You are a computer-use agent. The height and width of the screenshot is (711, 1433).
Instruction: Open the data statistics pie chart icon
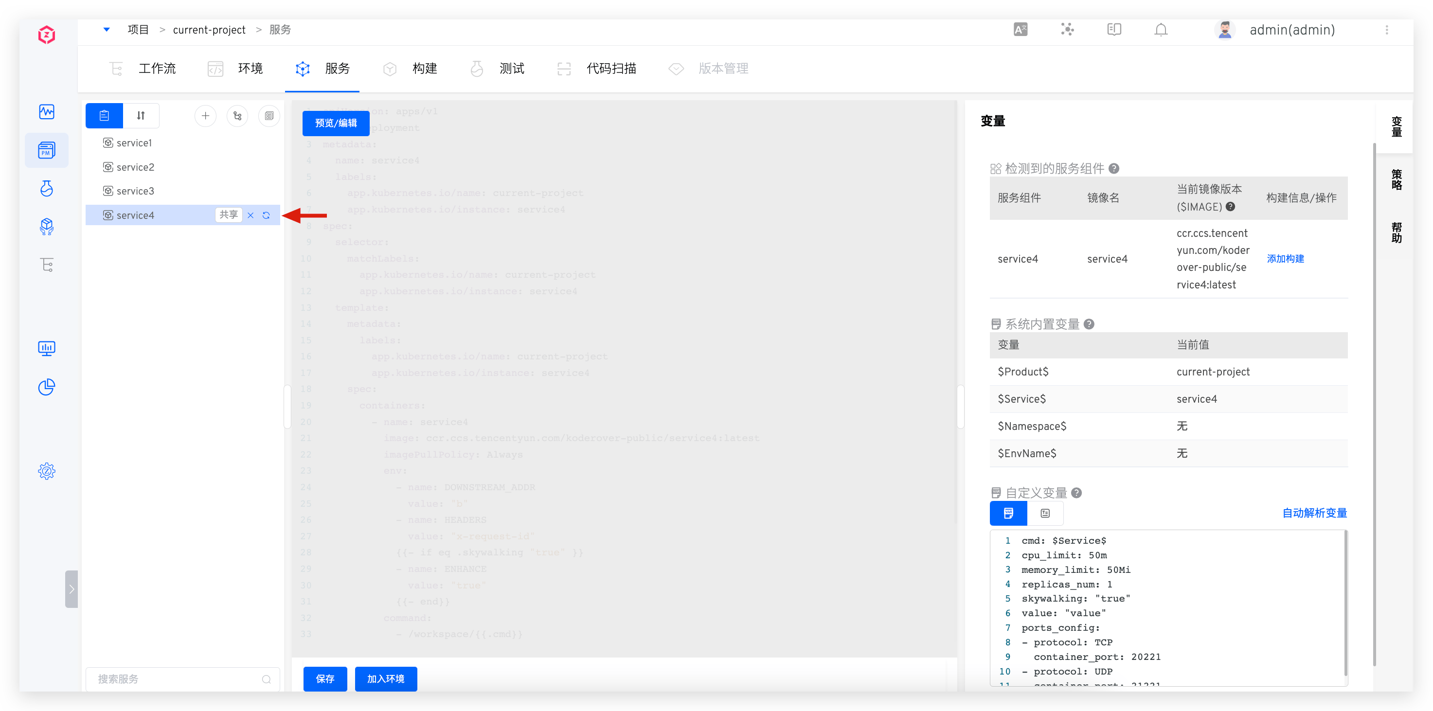[47, 387]
